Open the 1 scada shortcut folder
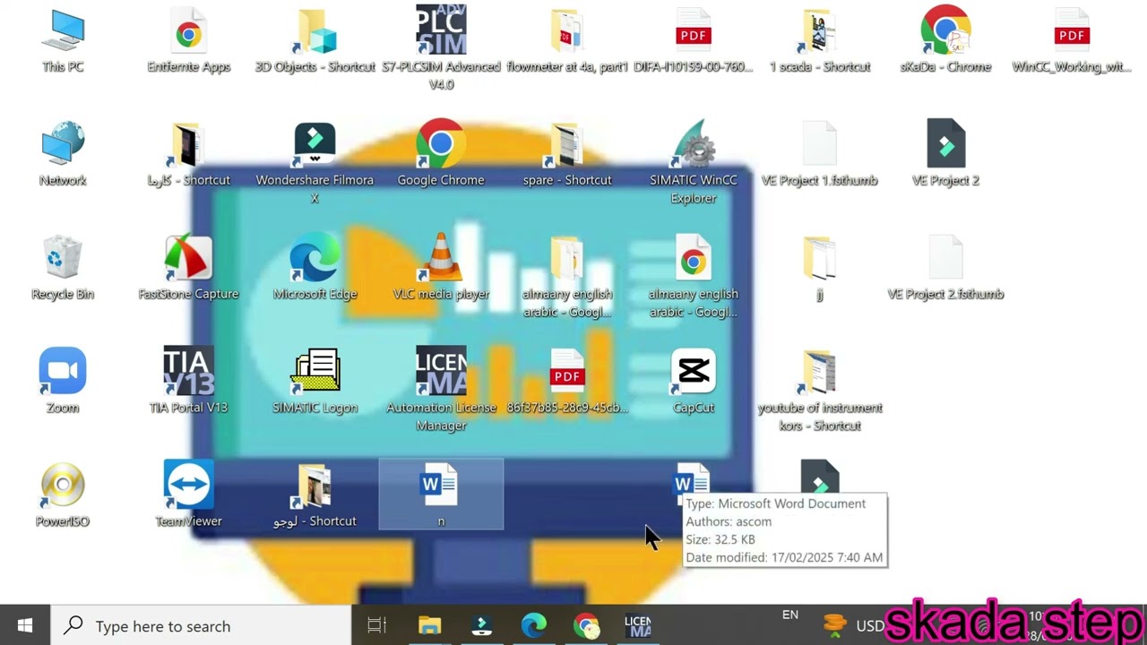The width and height of the screenshot is (1147, 645). [x=820, y=40]
